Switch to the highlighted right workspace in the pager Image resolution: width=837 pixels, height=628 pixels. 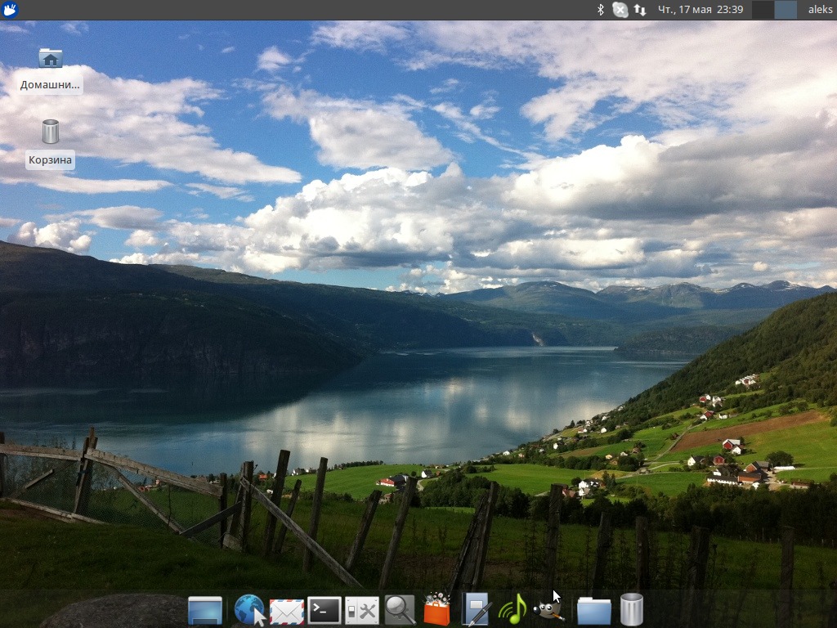[786, 10]
